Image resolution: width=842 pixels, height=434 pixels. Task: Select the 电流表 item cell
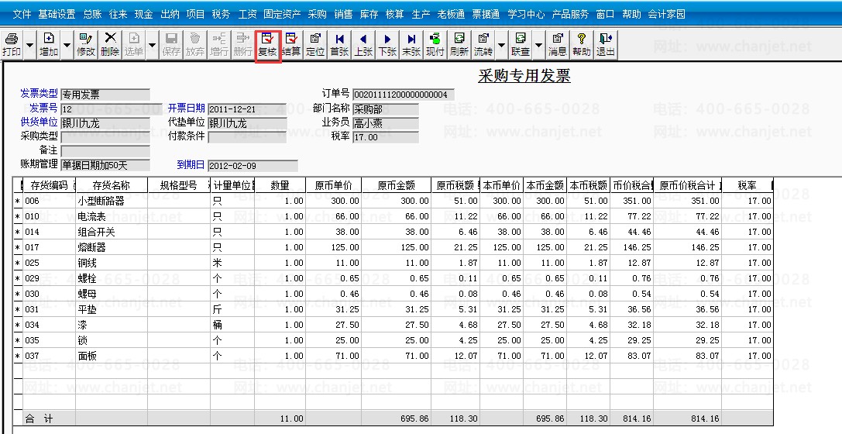click(x=112, y=216)
